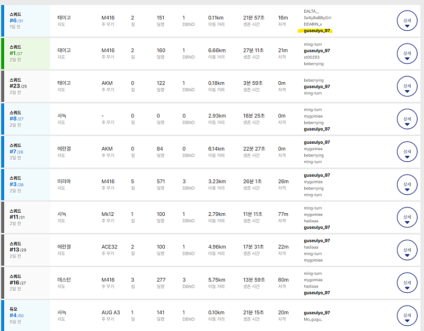The height and width of the screenshot is (331, 424).
Task: Select the 데스턴 map name
Action: 64,280
